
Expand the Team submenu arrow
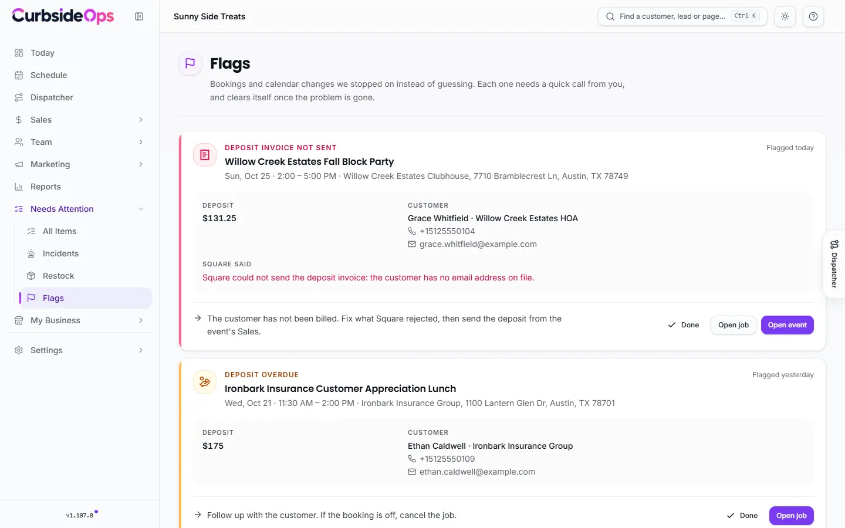[141, 142]
